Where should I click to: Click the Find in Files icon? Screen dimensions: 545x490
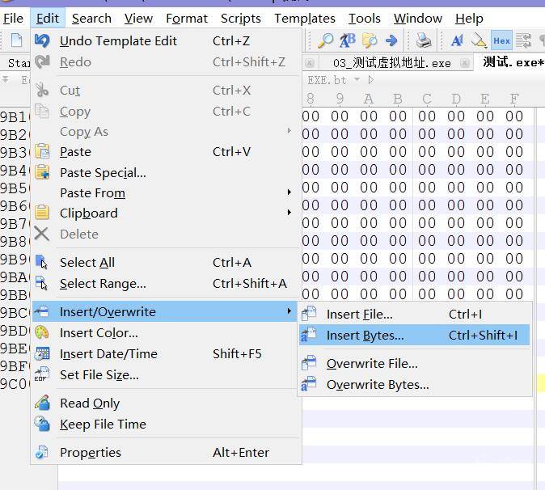pyautogui.click(x=370, y=40)
